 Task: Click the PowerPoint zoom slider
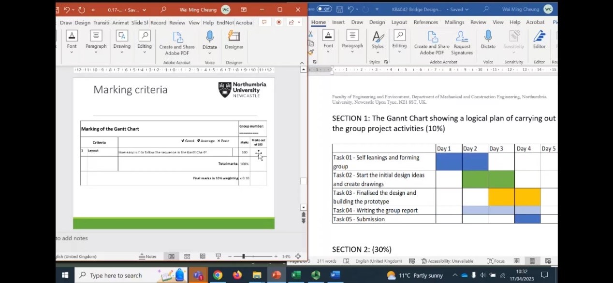[244, 256]
